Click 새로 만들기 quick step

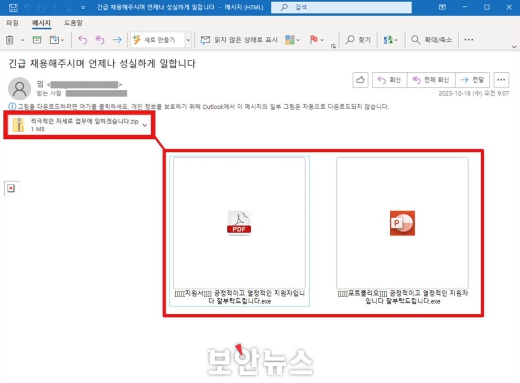(x=158, y=40)
